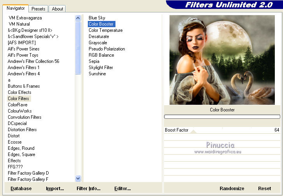This screenshot has height=196, width=283.
Task: Reset the filter settings
Action: pyautogui.click(x=265, y=189)
